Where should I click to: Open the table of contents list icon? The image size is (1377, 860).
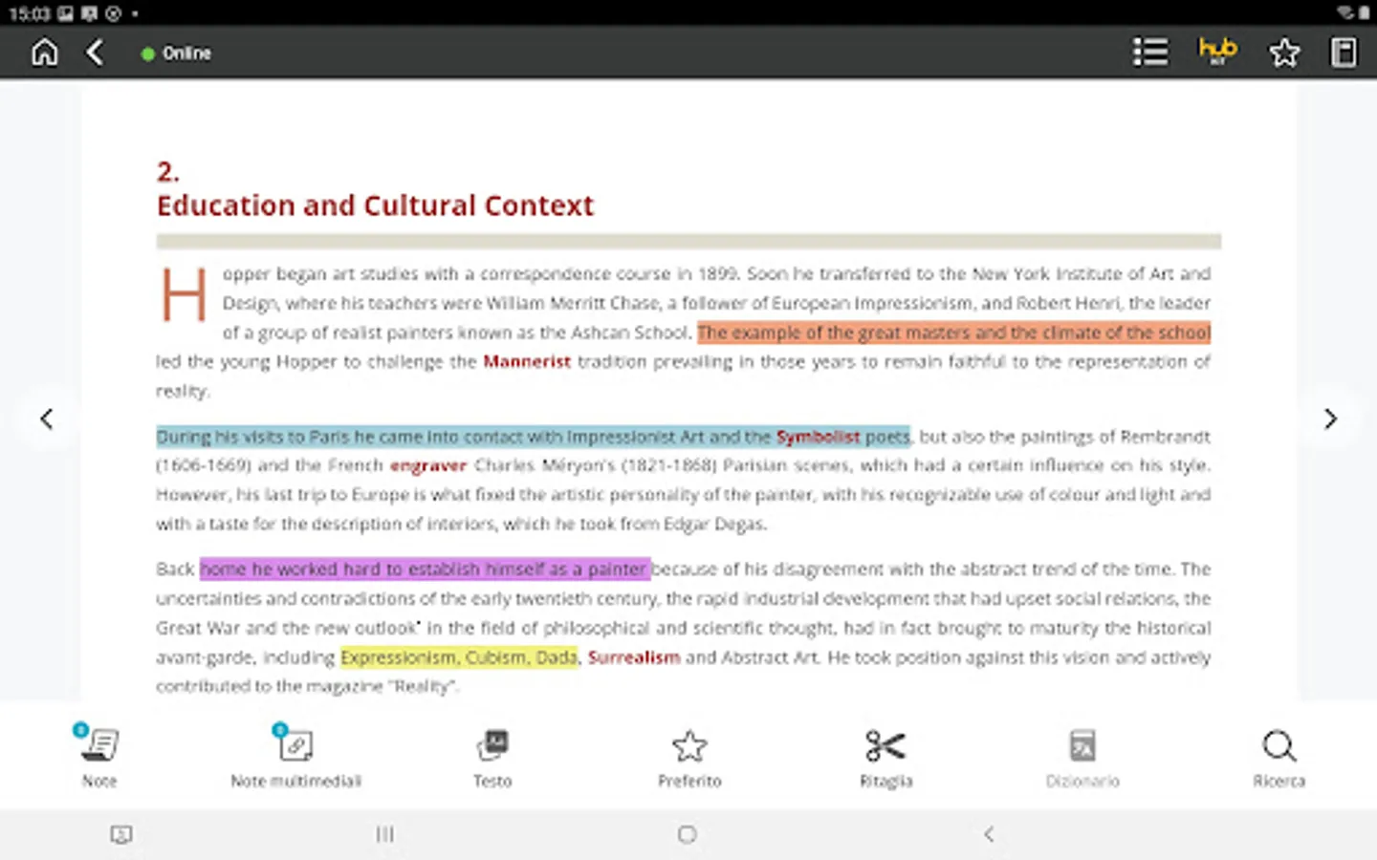click(1150, 52)
